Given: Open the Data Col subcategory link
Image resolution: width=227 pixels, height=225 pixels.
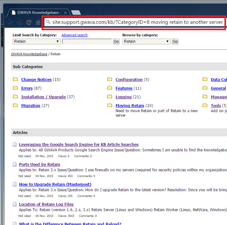Looking at the screenshot, I should (x=219, y=80).
